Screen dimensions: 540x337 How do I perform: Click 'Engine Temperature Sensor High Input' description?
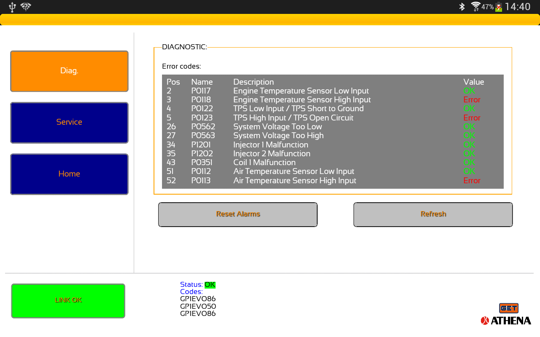(x=302, y=100)
